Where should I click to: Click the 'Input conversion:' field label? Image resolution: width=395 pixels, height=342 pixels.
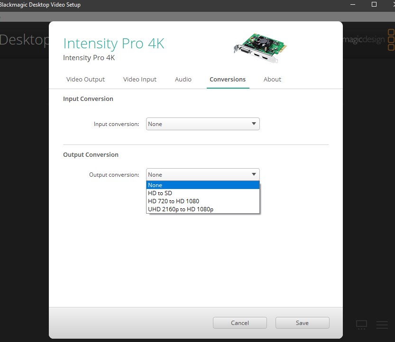pos(116,124)
